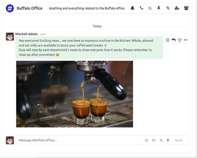197x158 pixels.
Task: Start a call with the phone icon
Action: coord(141,8)
